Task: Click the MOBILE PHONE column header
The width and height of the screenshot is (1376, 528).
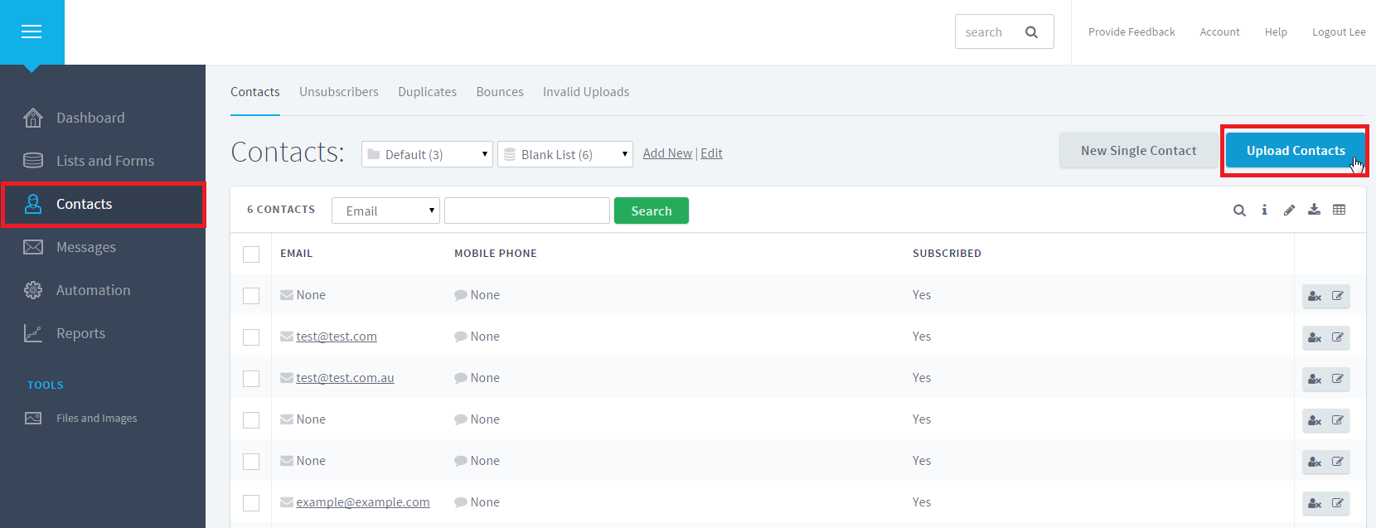Action: [496, 254]
